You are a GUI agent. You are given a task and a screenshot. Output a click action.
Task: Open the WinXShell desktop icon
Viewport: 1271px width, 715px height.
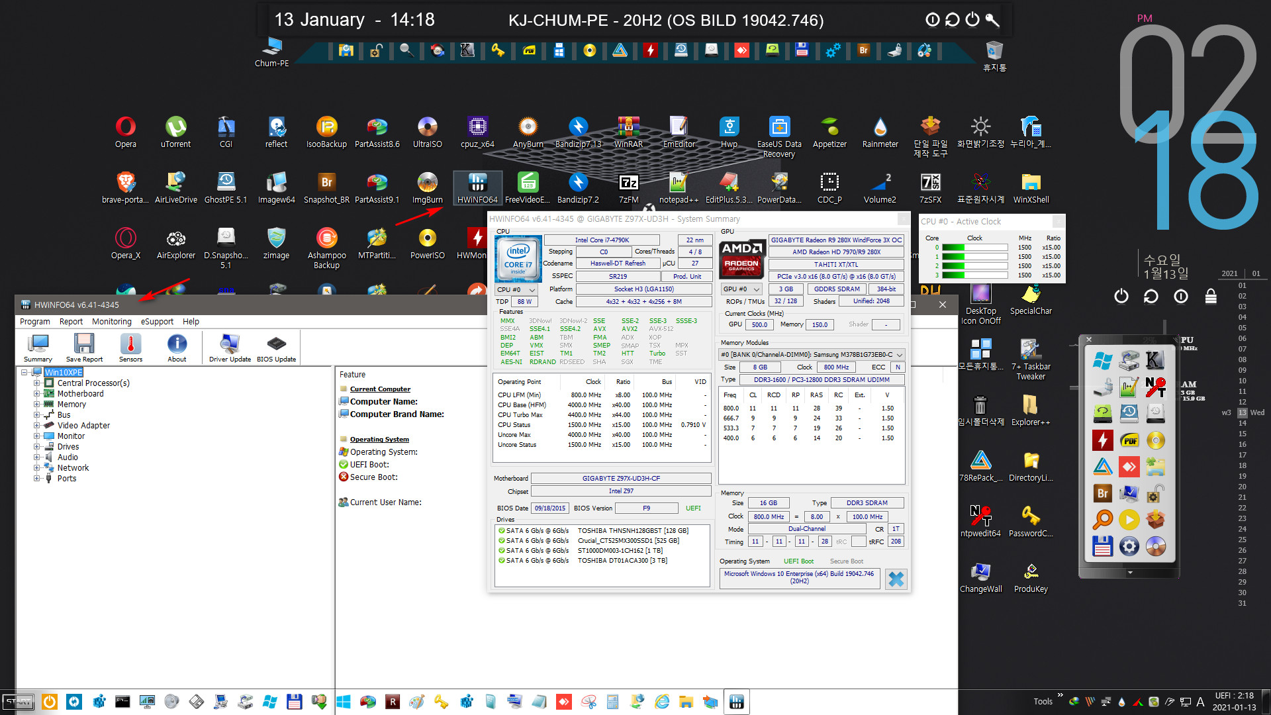[x=1031, y=187]
